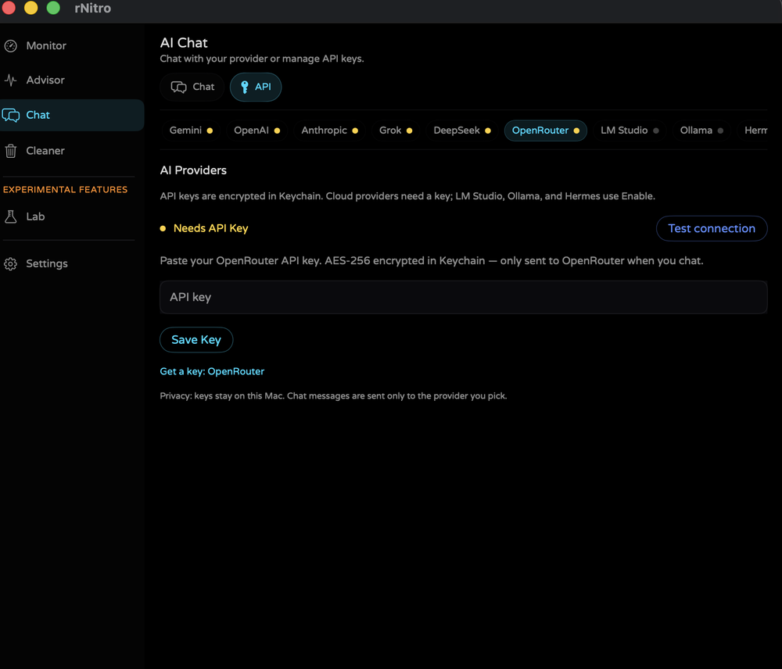
Task: Switch to the Chat tab
Action: tap(192, 88)
